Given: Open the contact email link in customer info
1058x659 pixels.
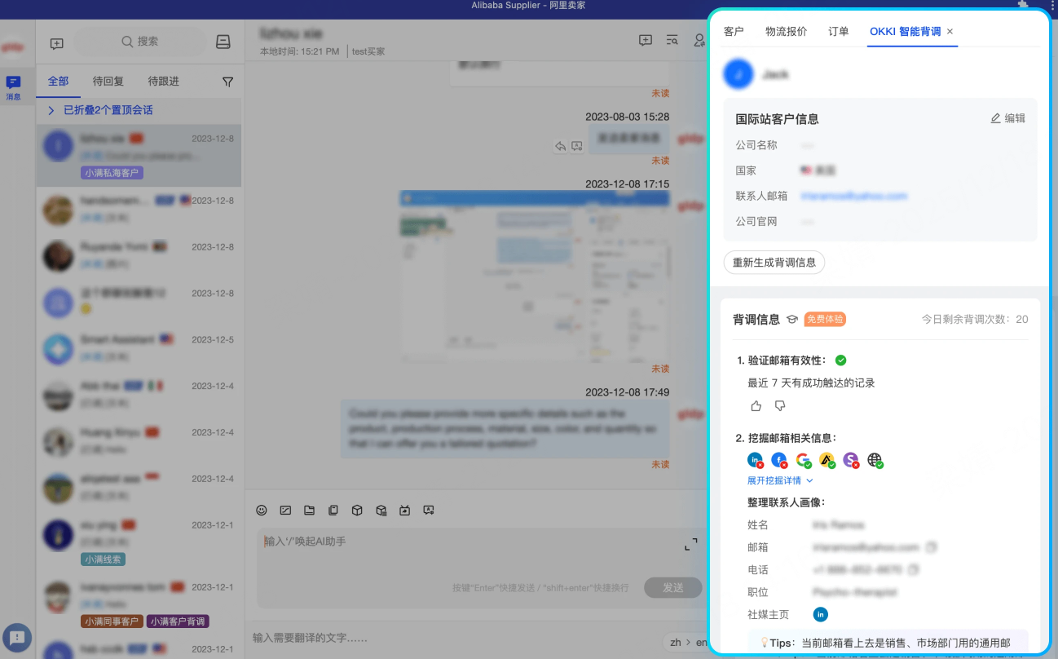Looking at the screenshot, I should click(x=853, y=197).
